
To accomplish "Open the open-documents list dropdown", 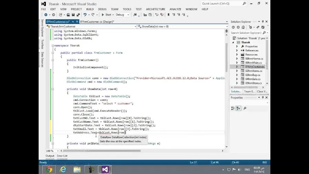I will pos(227,22).
